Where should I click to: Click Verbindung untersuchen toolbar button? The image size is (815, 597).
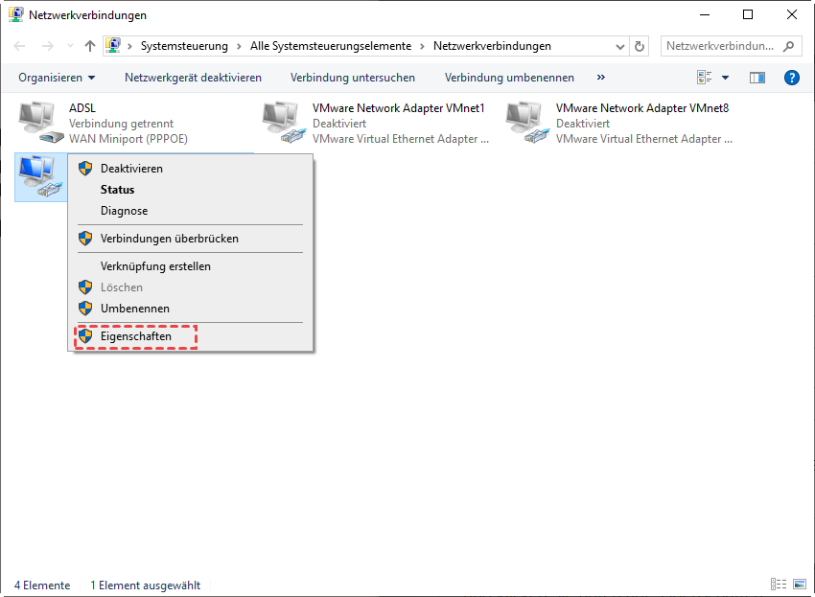(x=353, y=78)
